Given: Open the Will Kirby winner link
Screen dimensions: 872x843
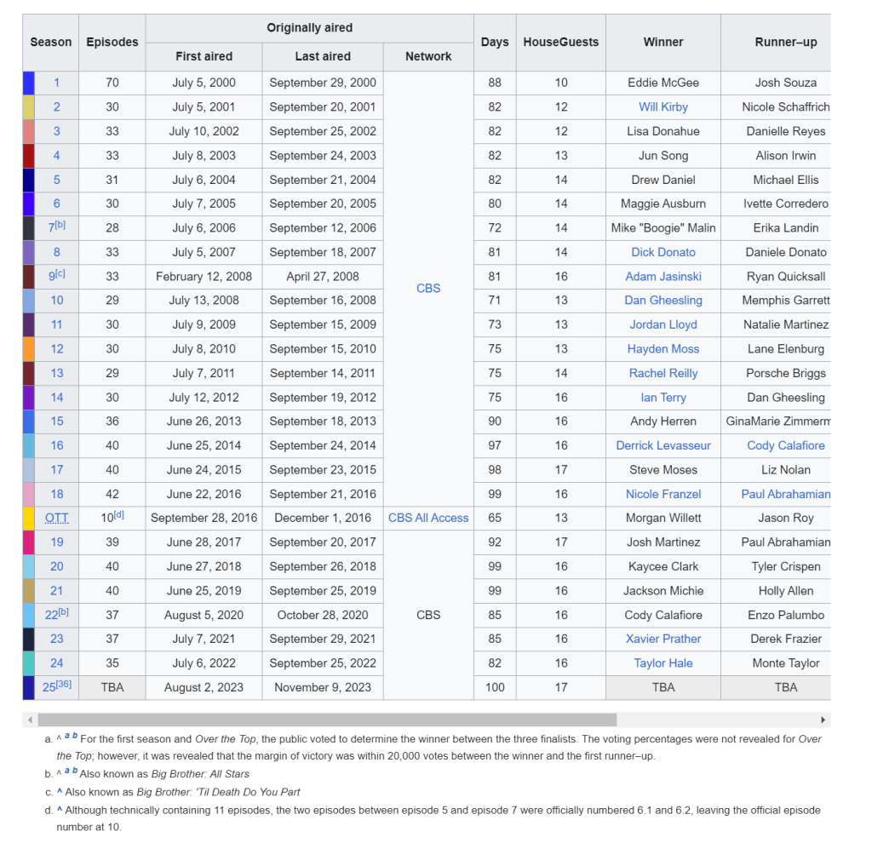Looking at the screenshot, I should [663, 107].
